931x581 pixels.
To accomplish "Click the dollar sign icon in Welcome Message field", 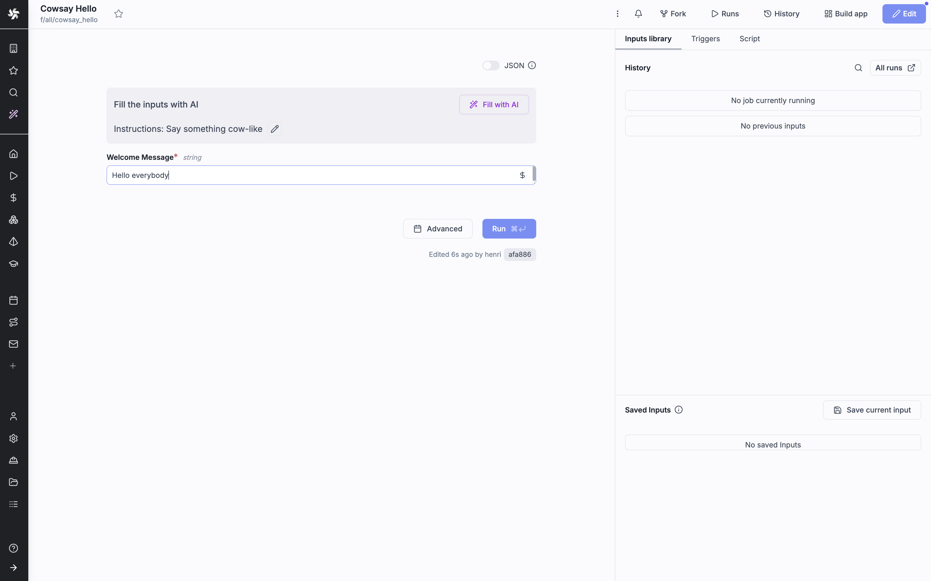I will 522,175.
